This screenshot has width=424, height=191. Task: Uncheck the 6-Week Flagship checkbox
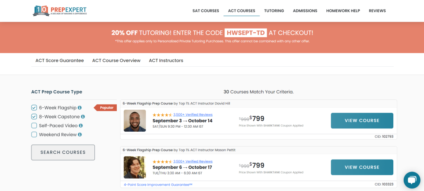click(34, 108)
